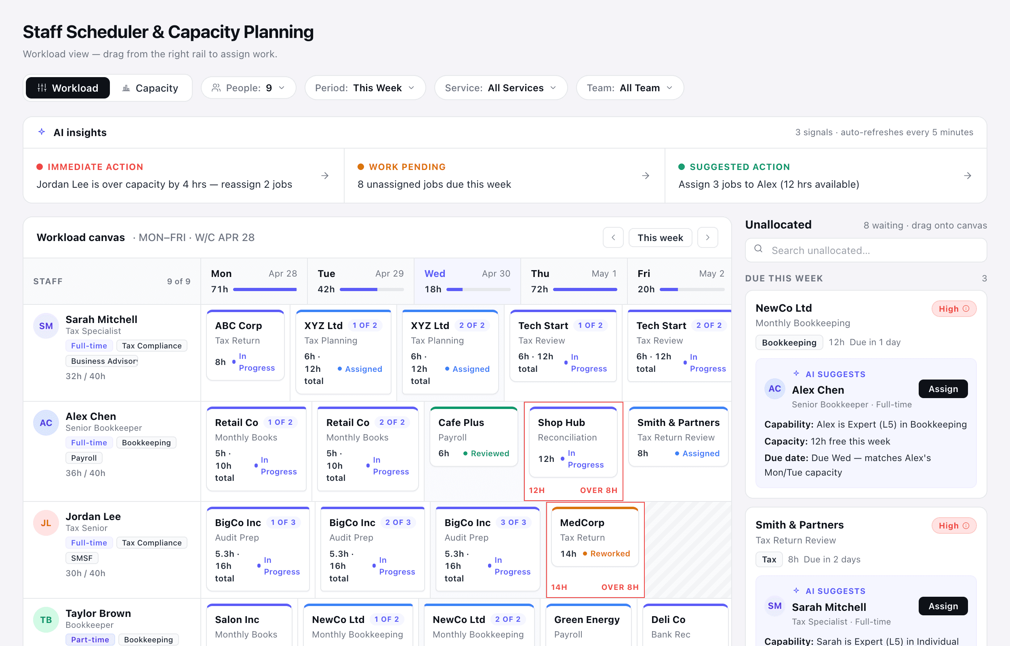
Task: Select the Tue Apr 29 column header
Action: tap(360, 281)
